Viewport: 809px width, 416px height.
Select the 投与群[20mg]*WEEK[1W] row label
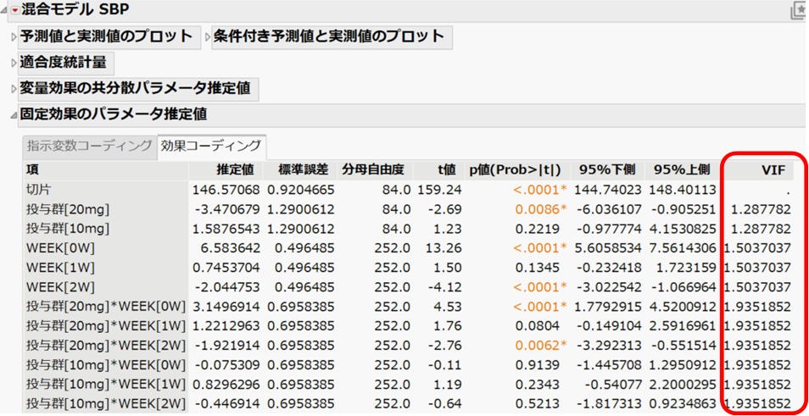pos(105,326)
